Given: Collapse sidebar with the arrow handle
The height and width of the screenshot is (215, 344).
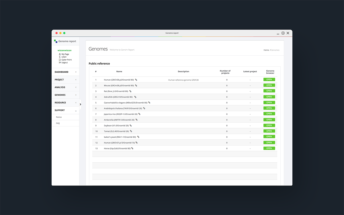Looking at the screenshot, I should click(80, 104).
